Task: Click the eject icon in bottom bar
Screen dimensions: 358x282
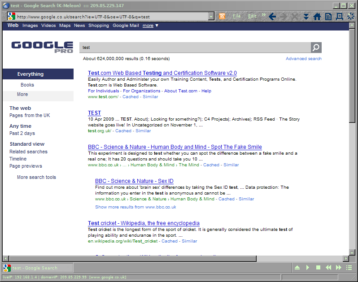Action: click(x=297, y=267)
